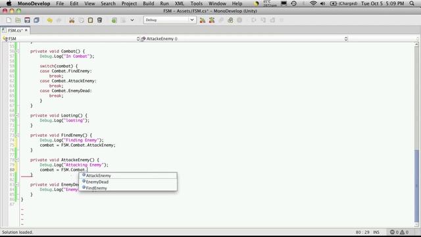The image size is (421, 237).
Task: Click the Run gear toolbar icon
Action: pos(221,20)
